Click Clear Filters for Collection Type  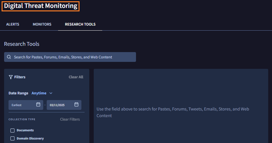70,119
